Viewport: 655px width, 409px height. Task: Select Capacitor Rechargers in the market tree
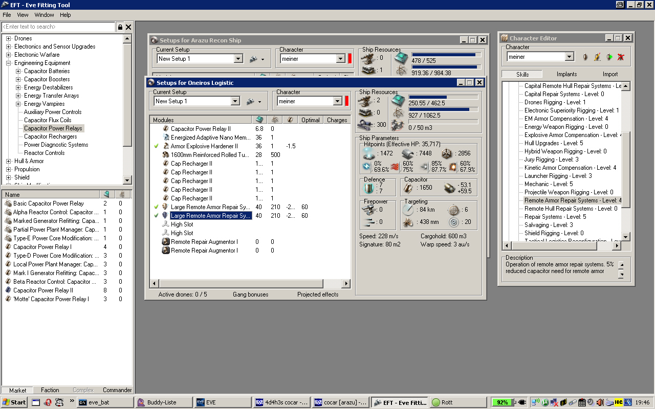51,137
